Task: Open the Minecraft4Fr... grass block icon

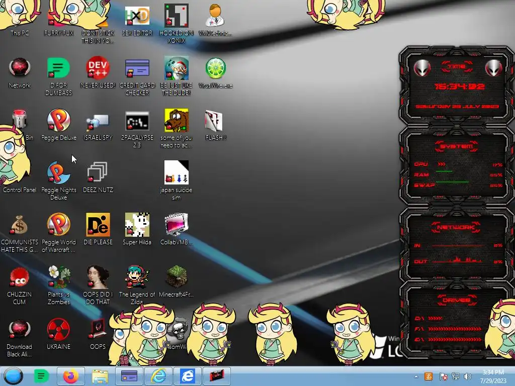Action: [x=177, y=281]
